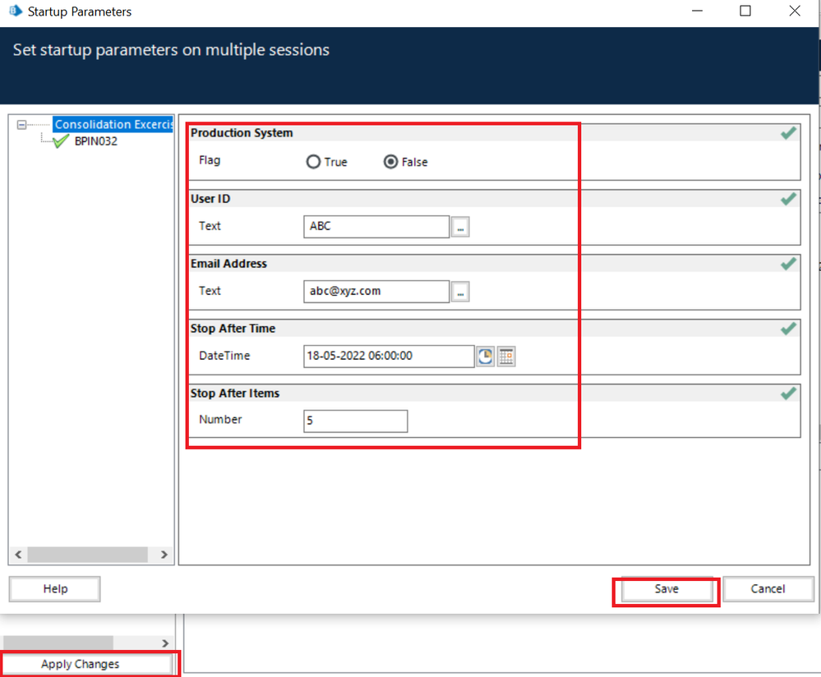Select the True radio button for Flag

[313, 162]
